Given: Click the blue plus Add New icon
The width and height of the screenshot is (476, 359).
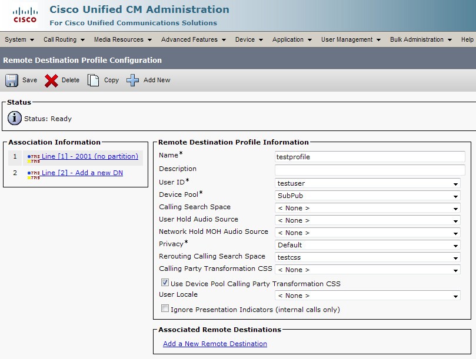Looking at the screenshot, I should pyautogui.click(x=132, y=80).
